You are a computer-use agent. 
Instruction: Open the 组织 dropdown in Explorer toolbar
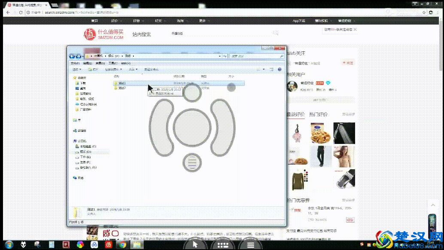coord(77,69)
